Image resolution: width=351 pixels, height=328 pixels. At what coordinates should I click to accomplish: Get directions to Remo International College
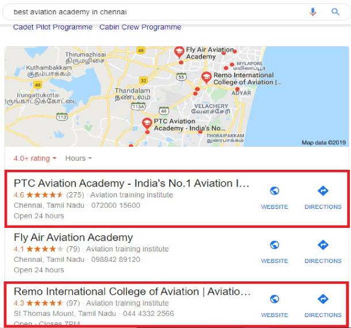click(x=323, y=299)
